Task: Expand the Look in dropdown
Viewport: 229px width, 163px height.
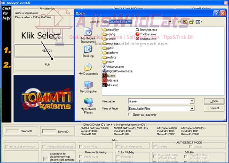Action: [170, 22]
